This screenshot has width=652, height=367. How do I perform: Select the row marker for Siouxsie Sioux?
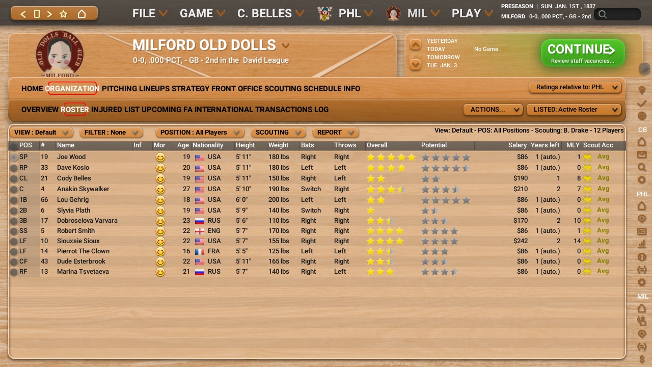tap(14, 242)
